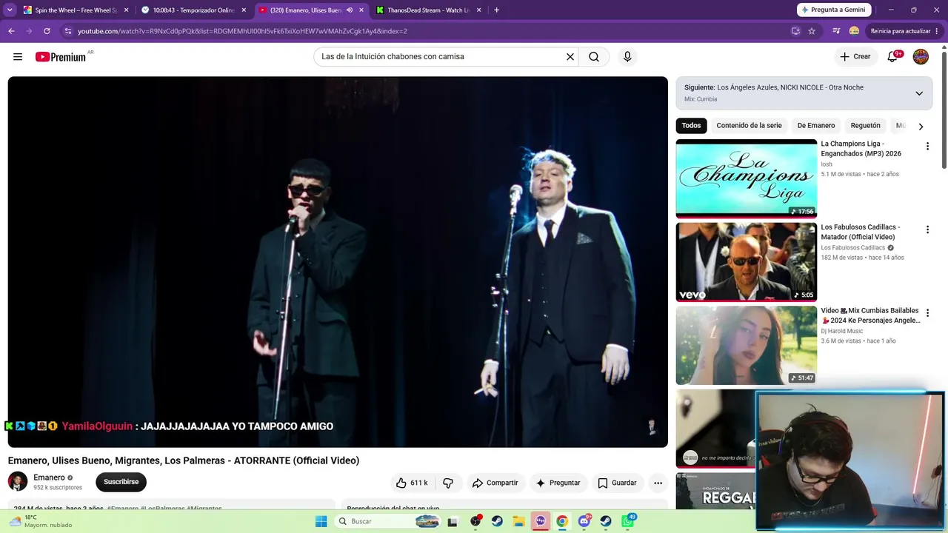Show more filter chips with the arrow

click(x=921, y=127)
